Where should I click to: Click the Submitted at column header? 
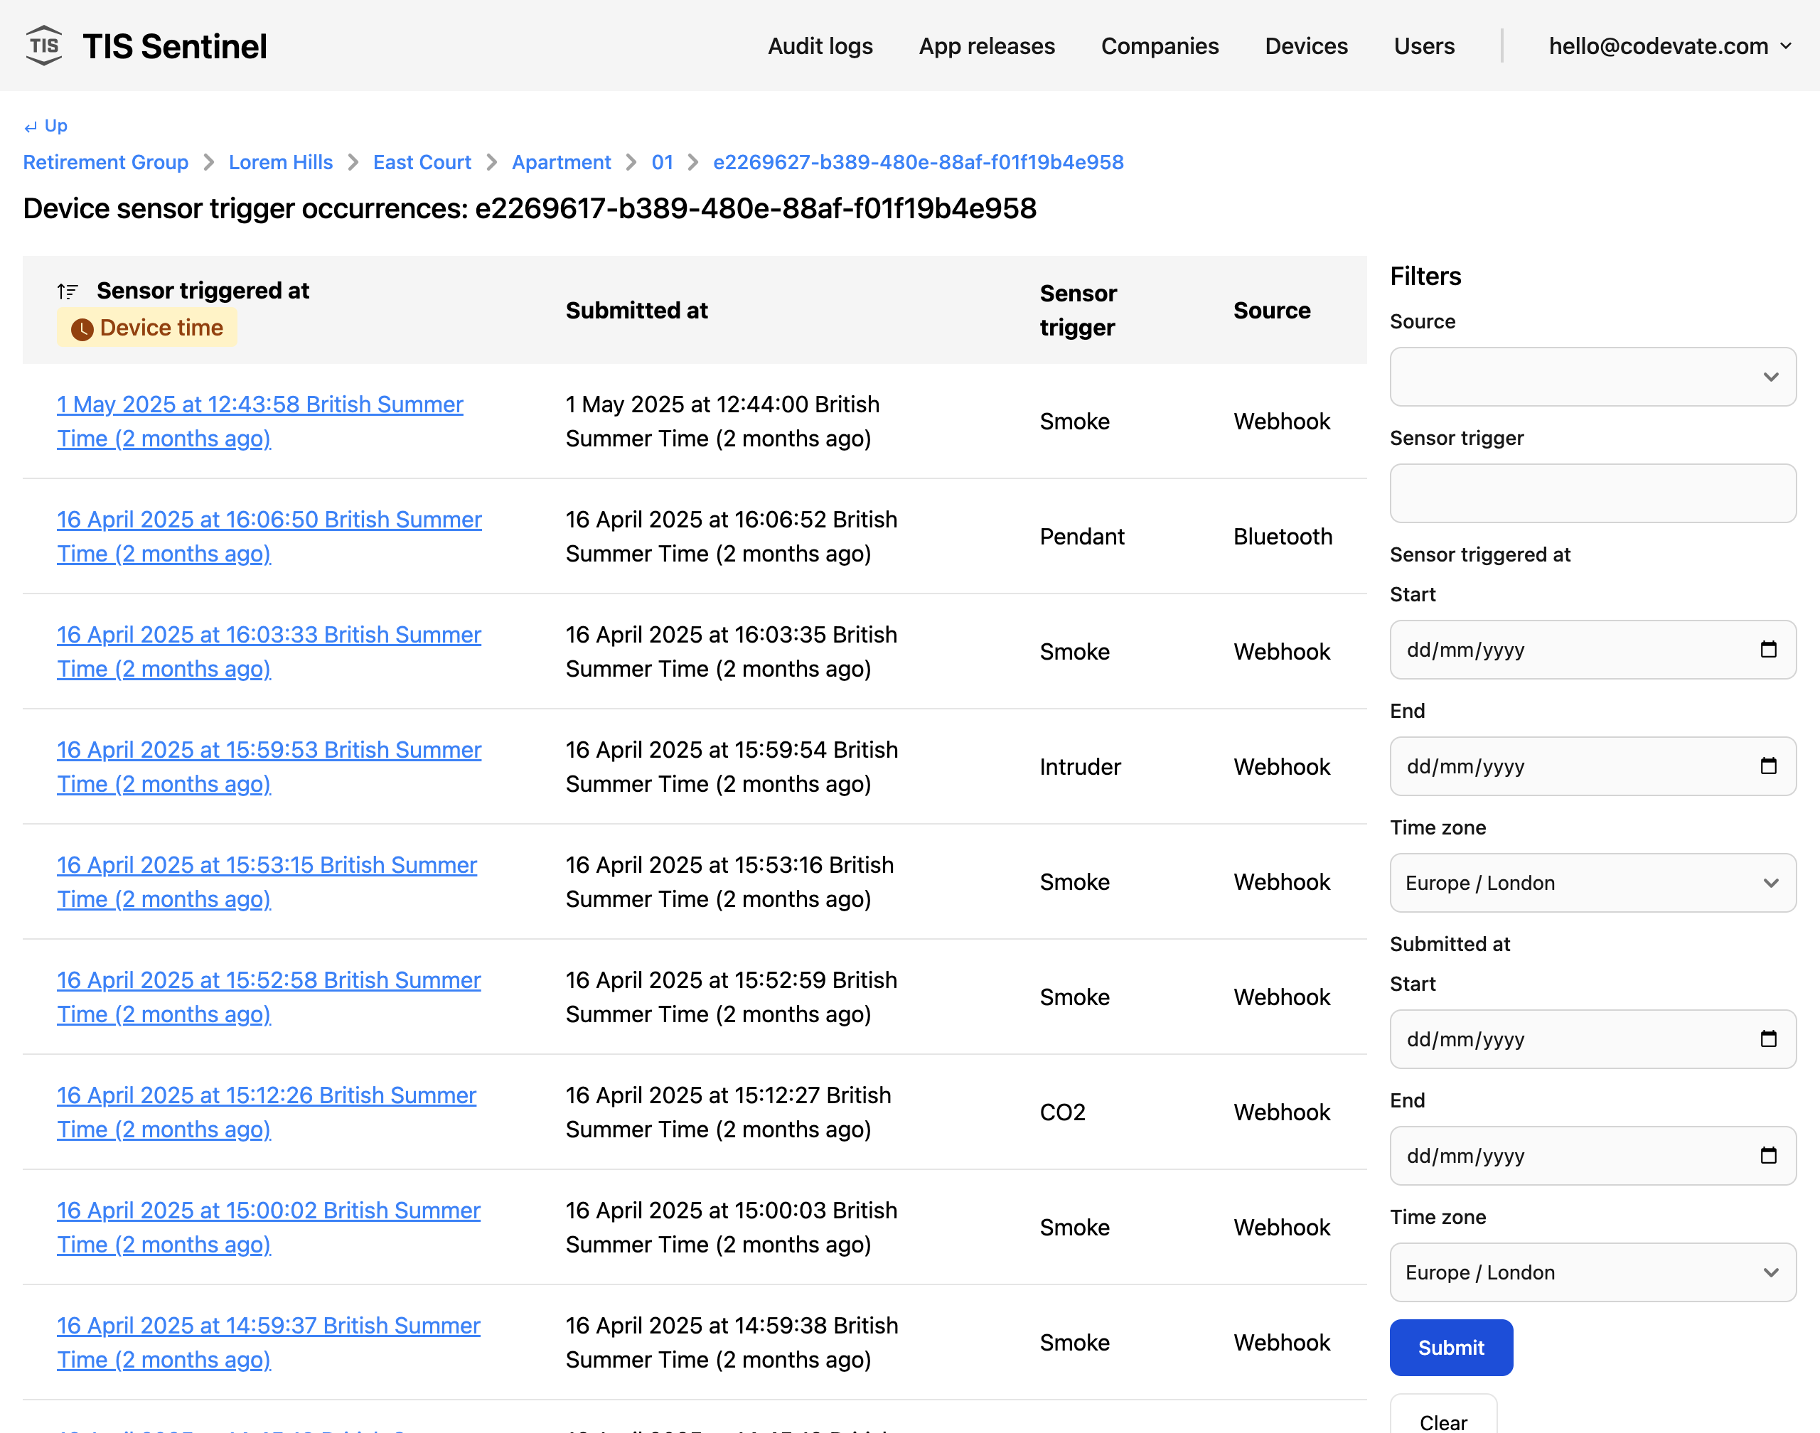click(636, 311)
